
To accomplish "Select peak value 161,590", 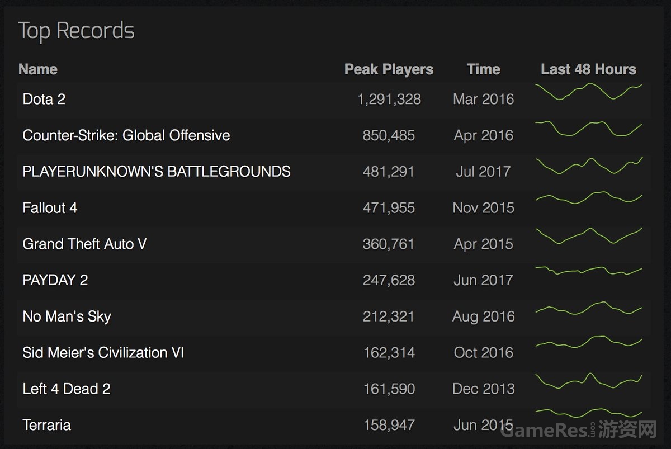I will pos(389,389).
